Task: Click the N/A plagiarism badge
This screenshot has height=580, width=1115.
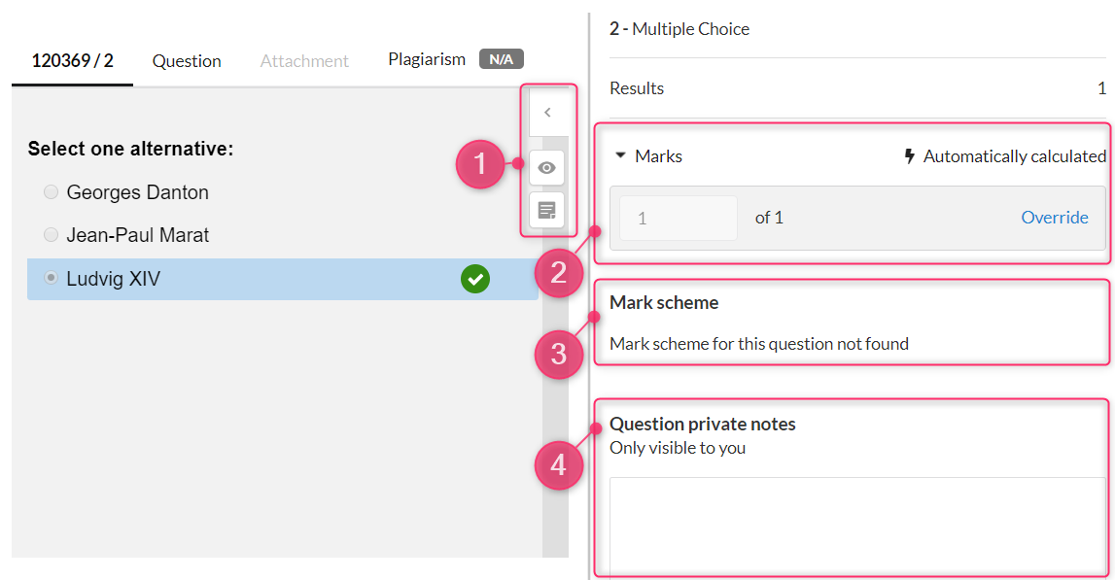Action: tap(502, 59)
